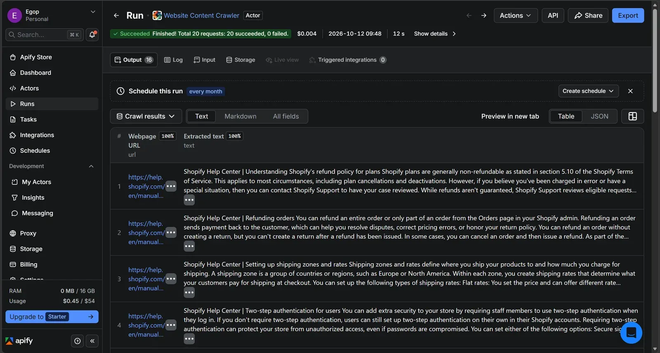Expand row 1 extracted text ellipsis
660x353 pixels.
(x=189, y=200)
